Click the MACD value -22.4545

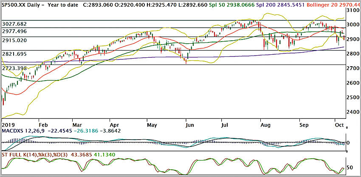(59, 131)
